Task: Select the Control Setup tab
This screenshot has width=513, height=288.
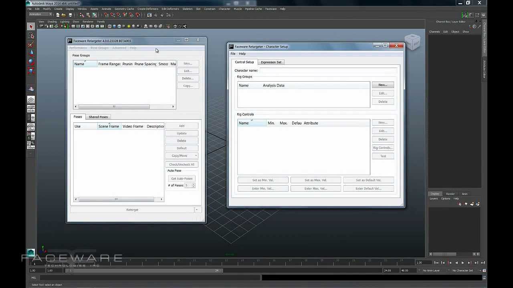Action: click(244, 62)
